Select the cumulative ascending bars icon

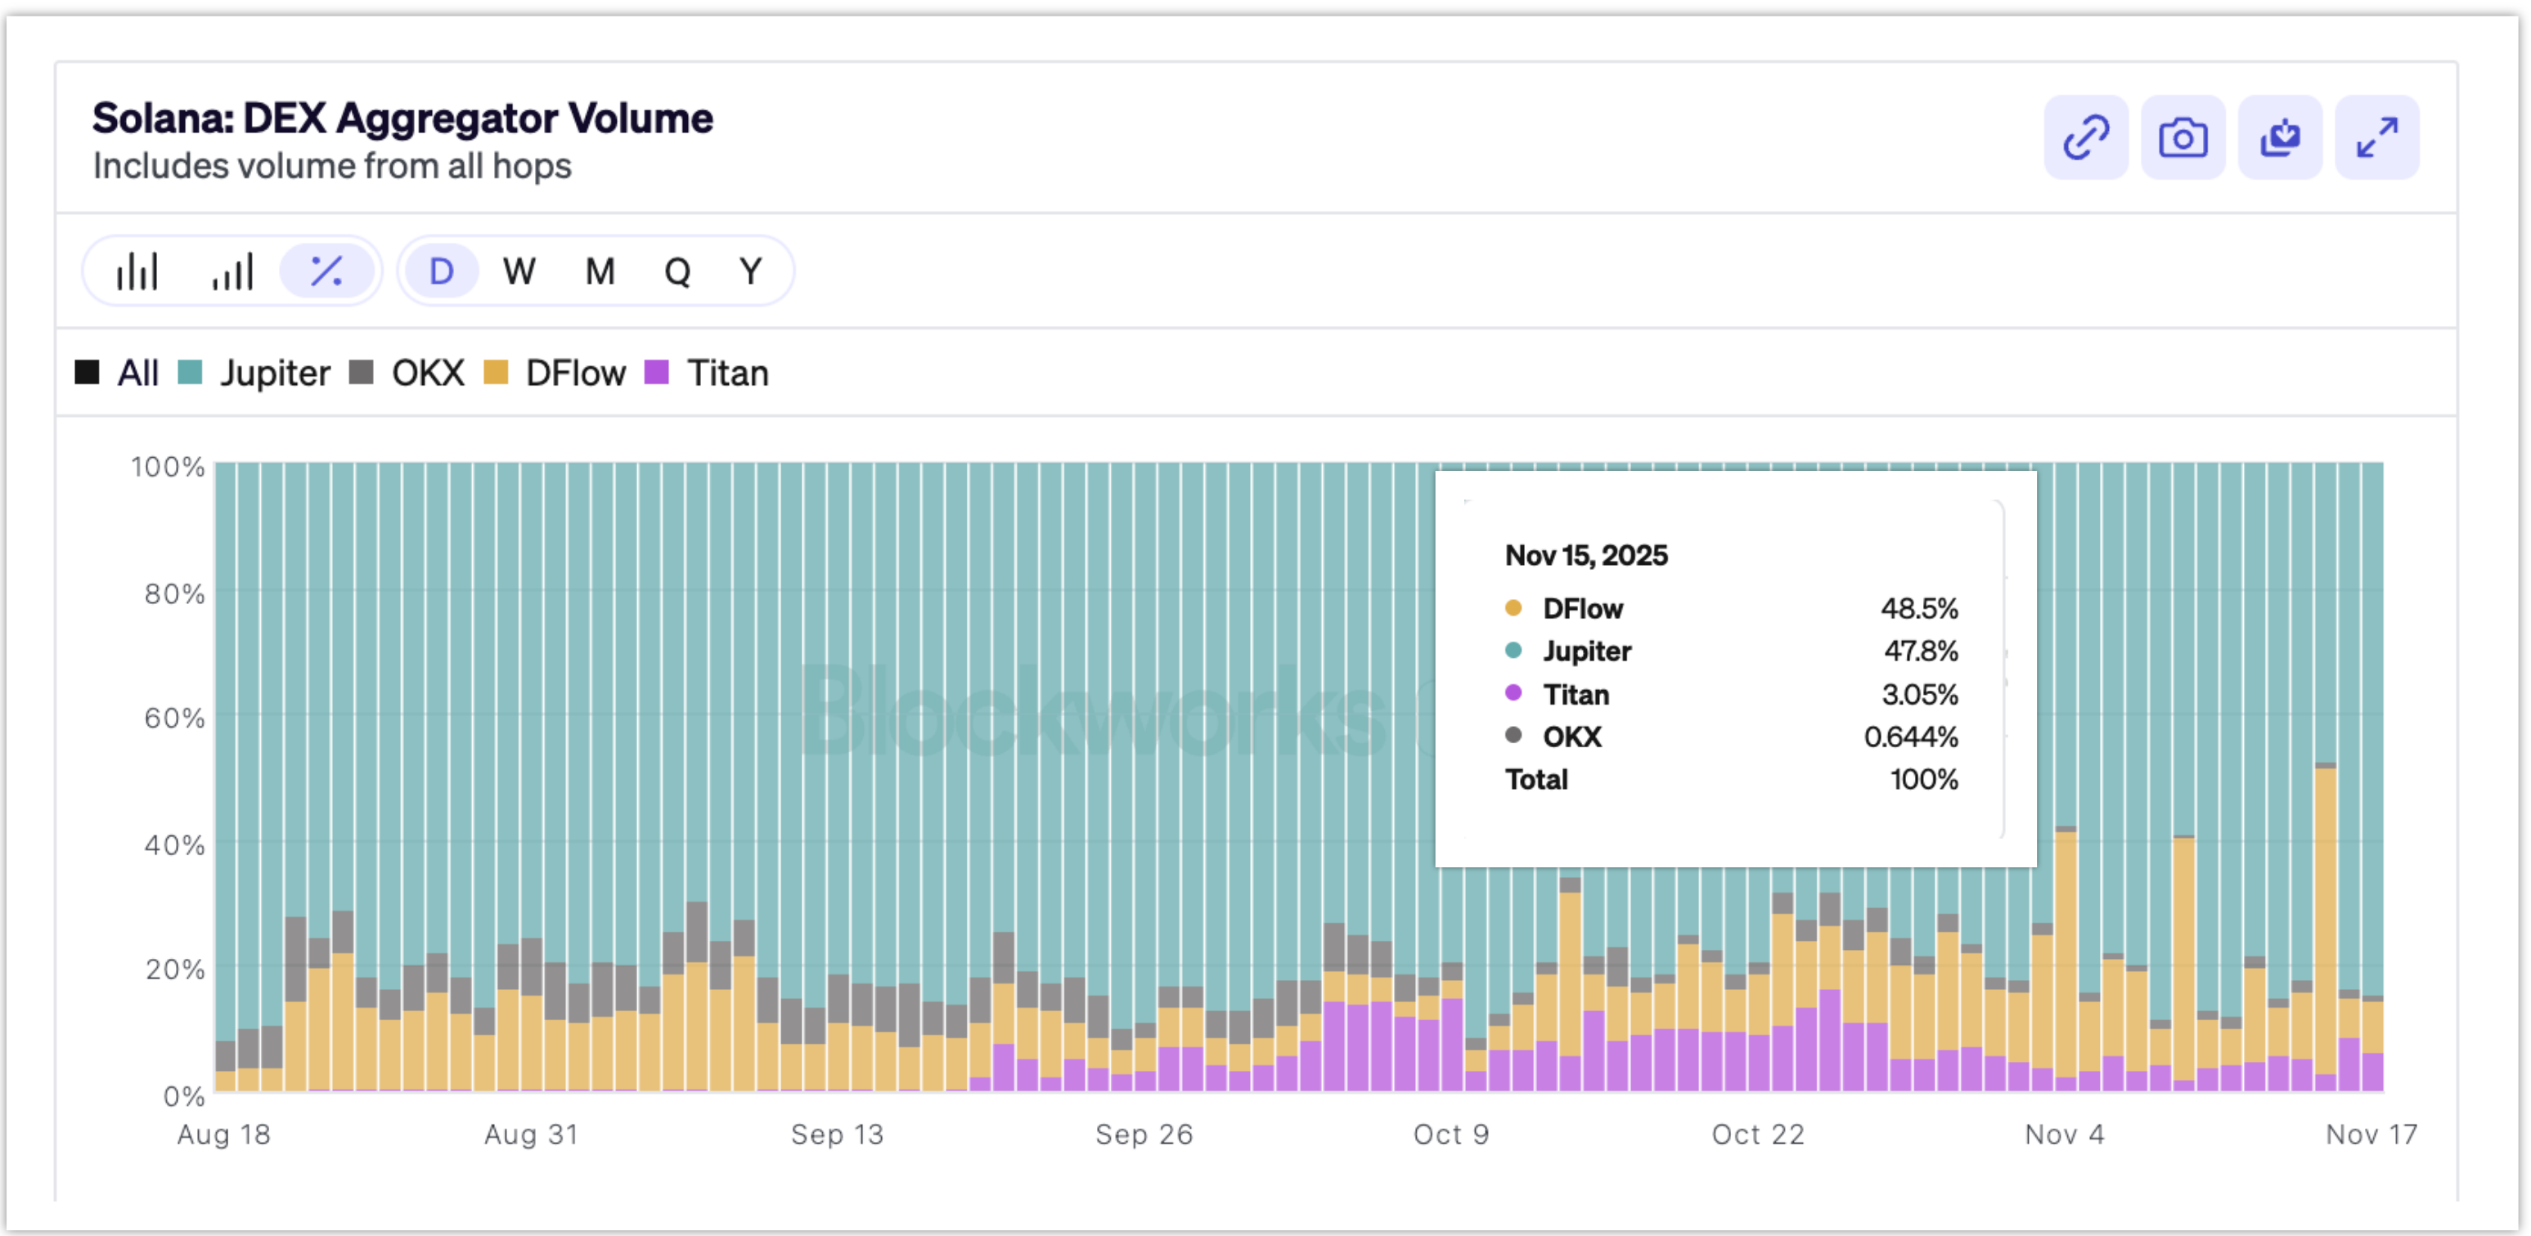pyautogui.click(x=233, y=271)
